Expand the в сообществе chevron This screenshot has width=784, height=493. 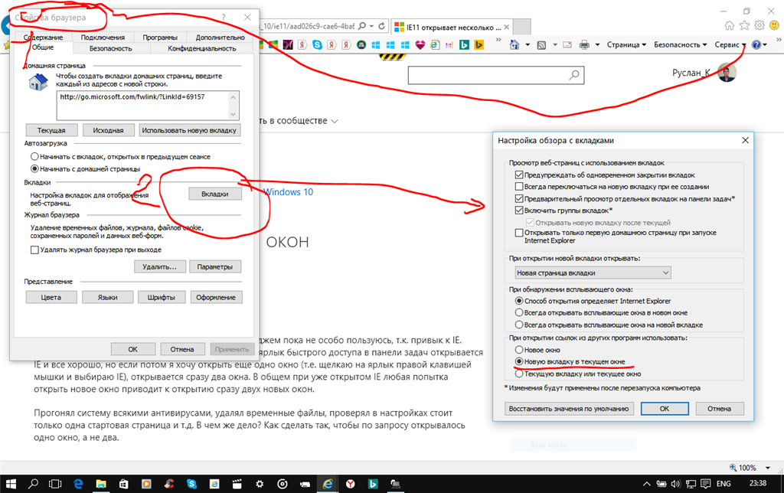click(335, 121)
